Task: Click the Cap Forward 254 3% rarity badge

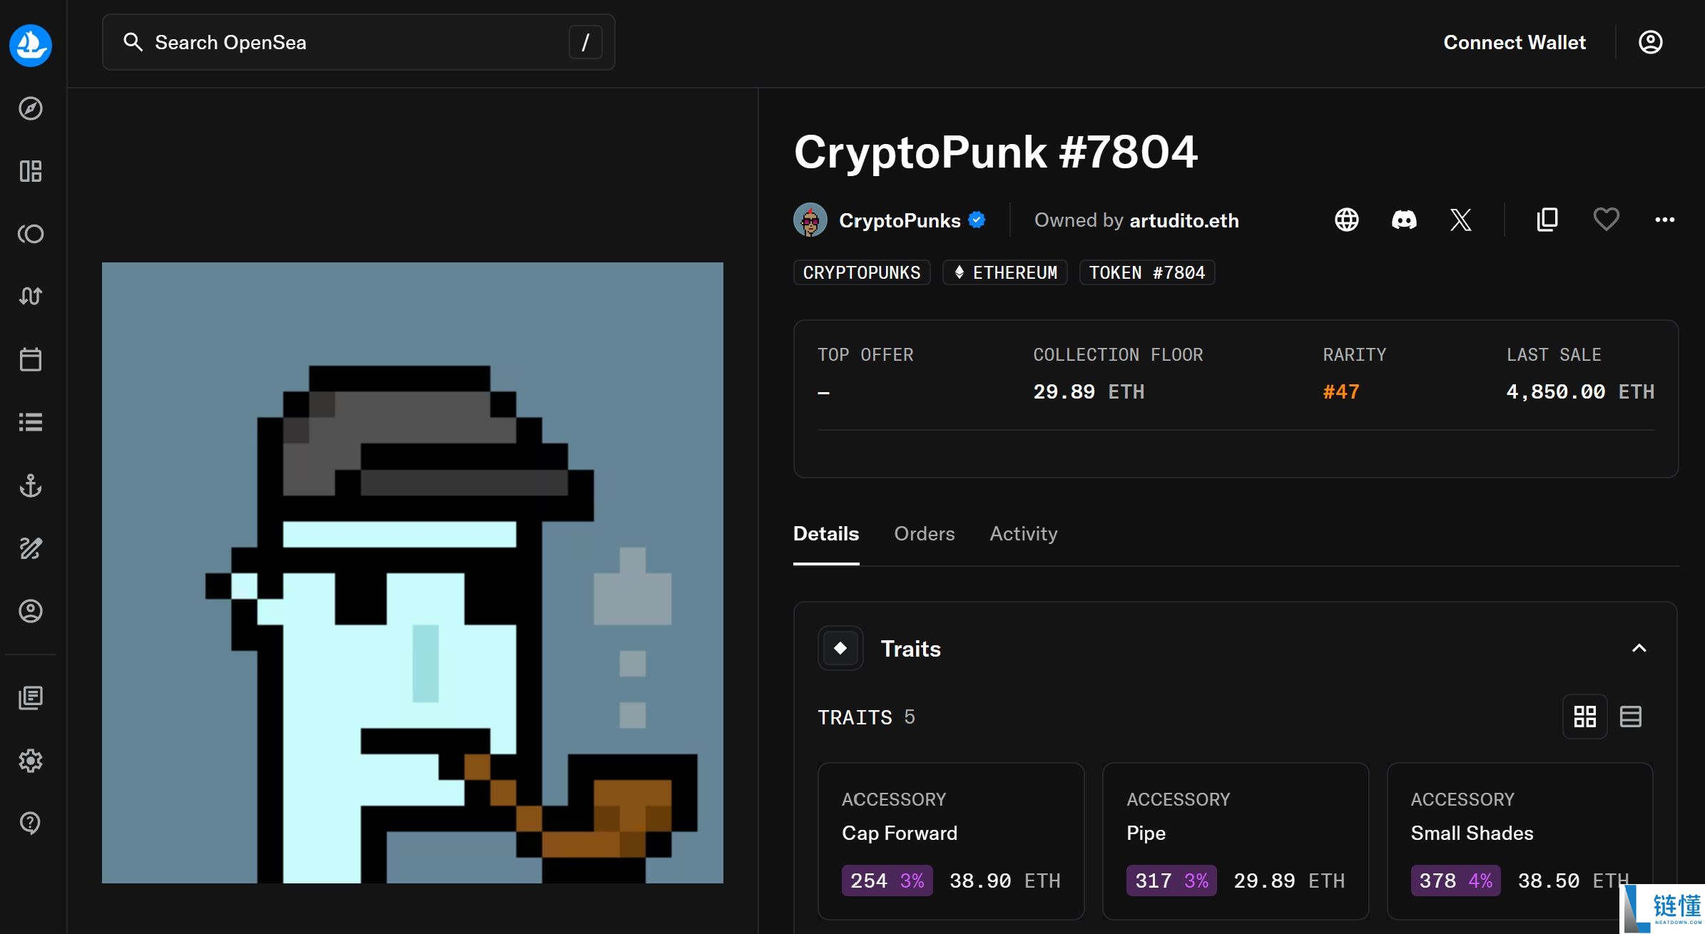Action: tap(887, 881)
